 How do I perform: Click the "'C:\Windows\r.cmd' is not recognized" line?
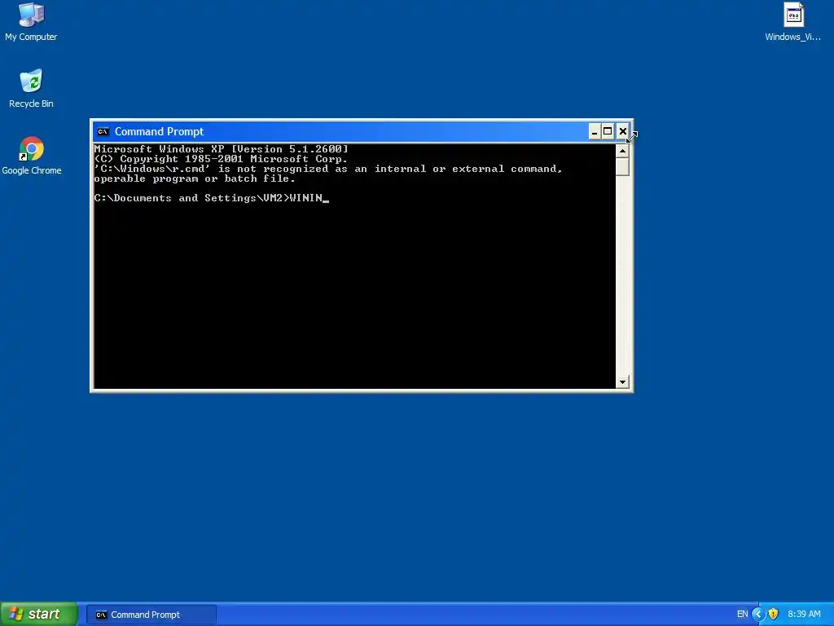[x=328, y=169]
